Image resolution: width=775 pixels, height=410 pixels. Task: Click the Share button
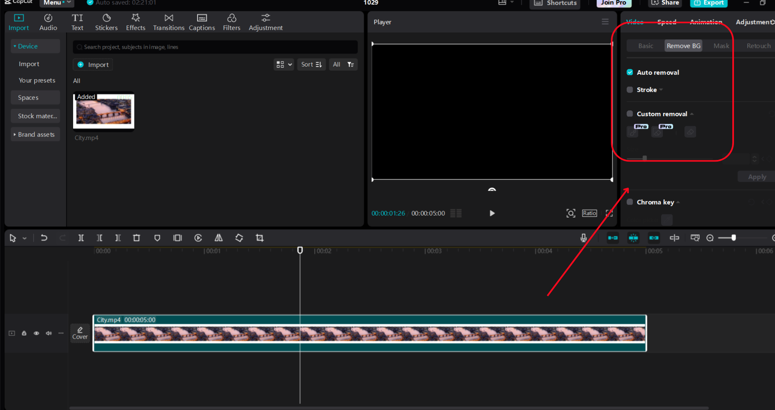[x=665, y=3]
